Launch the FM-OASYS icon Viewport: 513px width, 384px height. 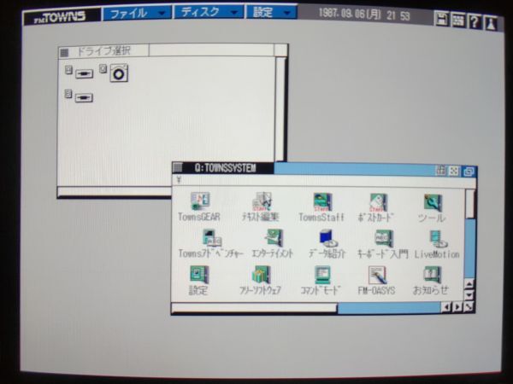[377, 276]
